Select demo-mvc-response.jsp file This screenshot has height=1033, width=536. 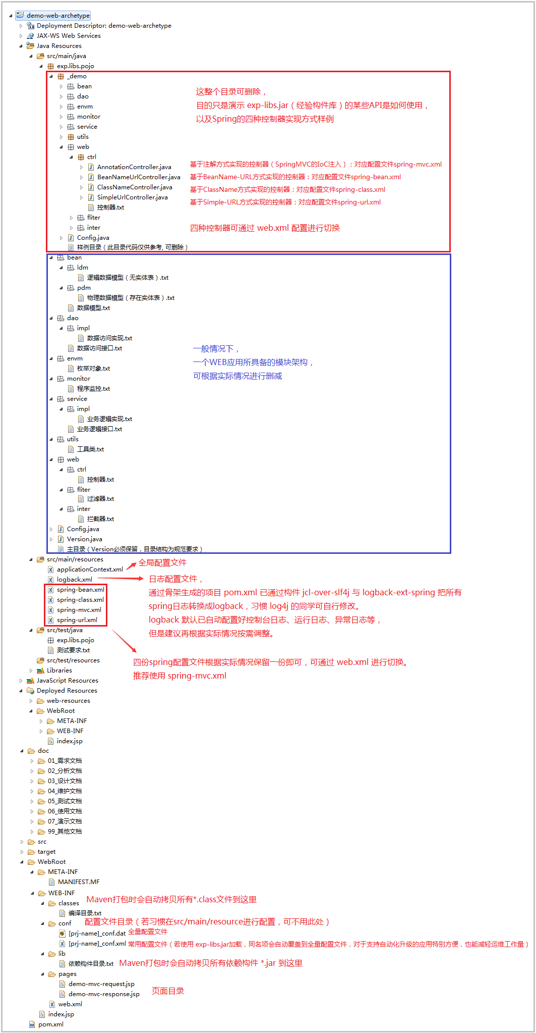(104, 994)
